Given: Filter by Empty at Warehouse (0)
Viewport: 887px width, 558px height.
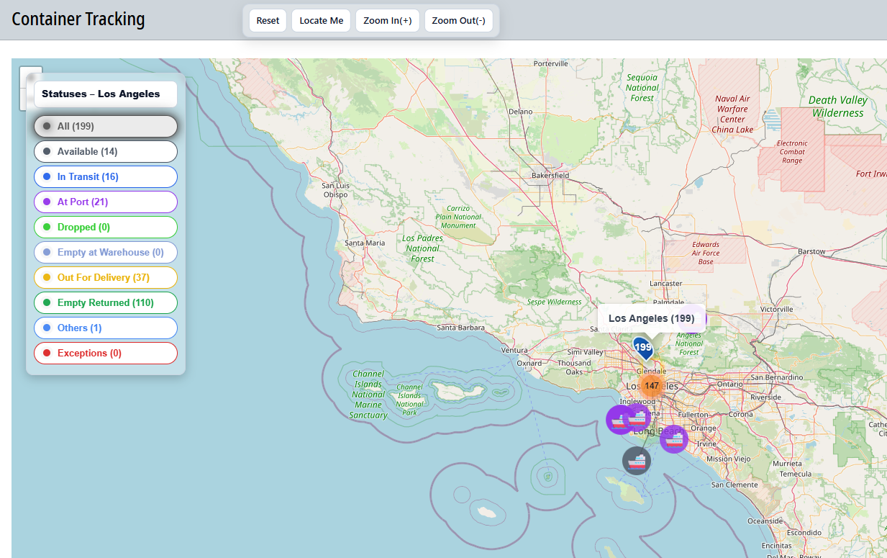Looking at the screenshot, I should click(106, 253).
